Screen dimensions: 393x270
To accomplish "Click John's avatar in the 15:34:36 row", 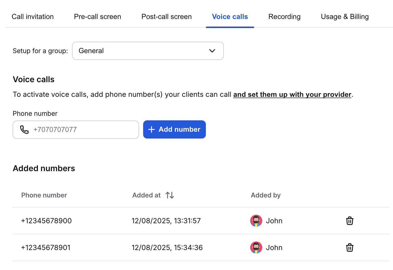I will [256, 247].
